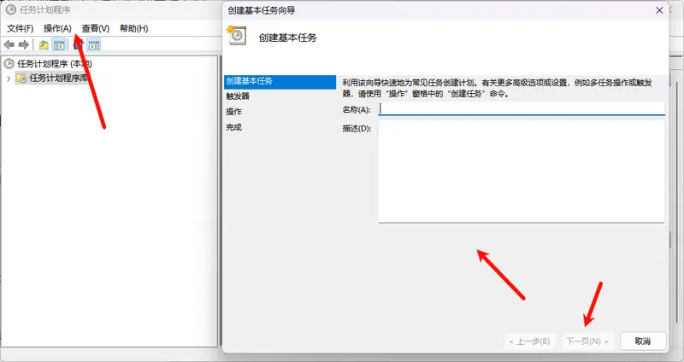Click the back arrow toolbar icon

(x=9, y=44)
